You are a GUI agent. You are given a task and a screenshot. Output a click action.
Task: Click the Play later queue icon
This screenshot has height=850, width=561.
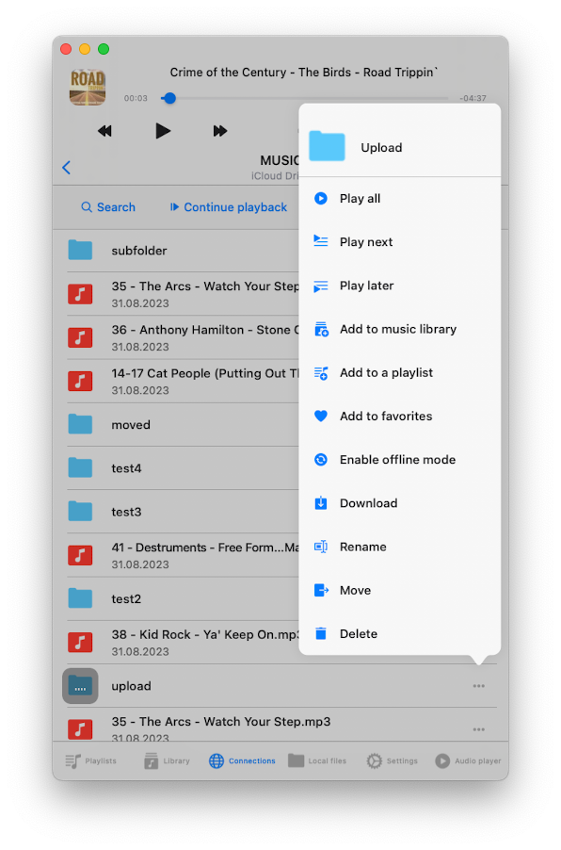click(321, 286)
